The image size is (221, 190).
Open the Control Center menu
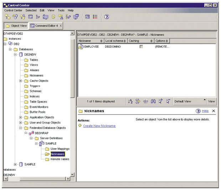[x=13, y=10]
